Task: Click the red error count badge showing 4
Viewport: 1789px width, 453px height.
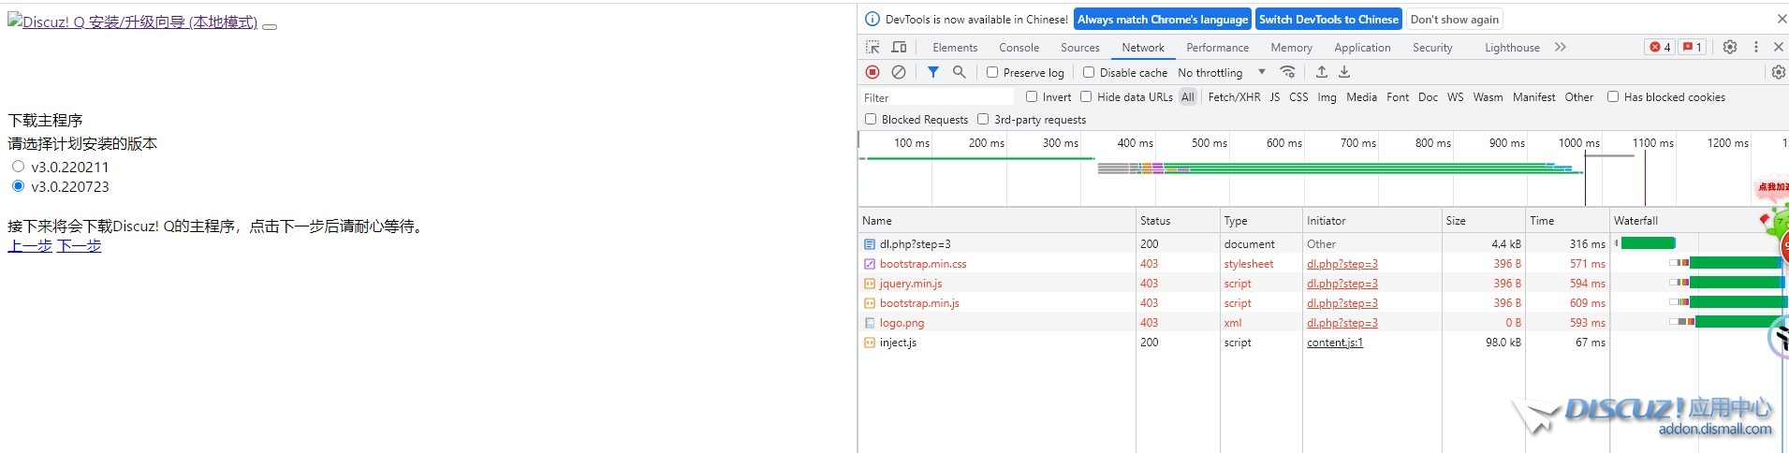Action: click(1661, 47)
